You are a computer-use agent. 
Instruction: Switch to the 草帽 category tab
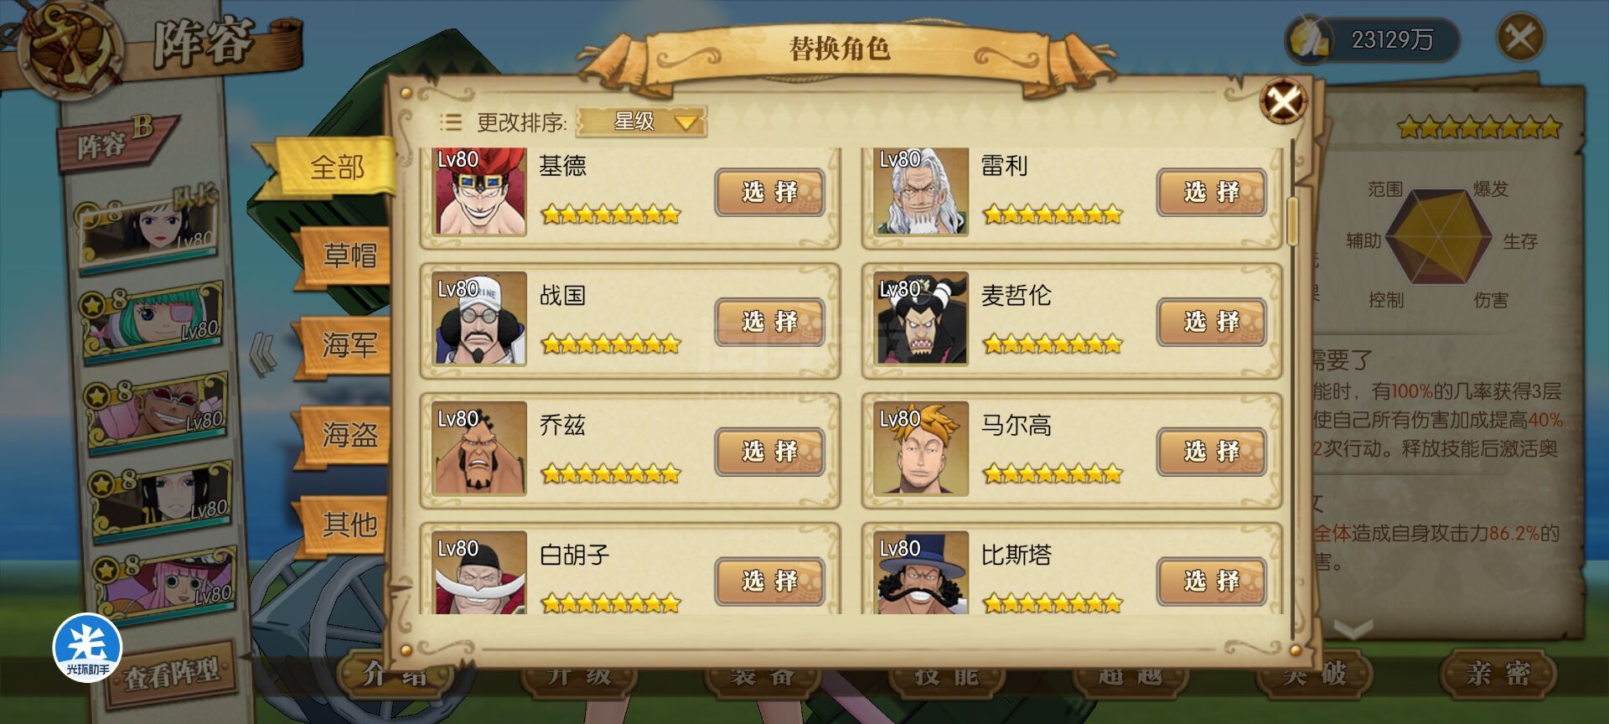(346, 256)
